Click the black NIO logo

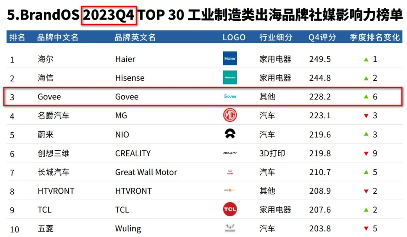coord(230,134)
